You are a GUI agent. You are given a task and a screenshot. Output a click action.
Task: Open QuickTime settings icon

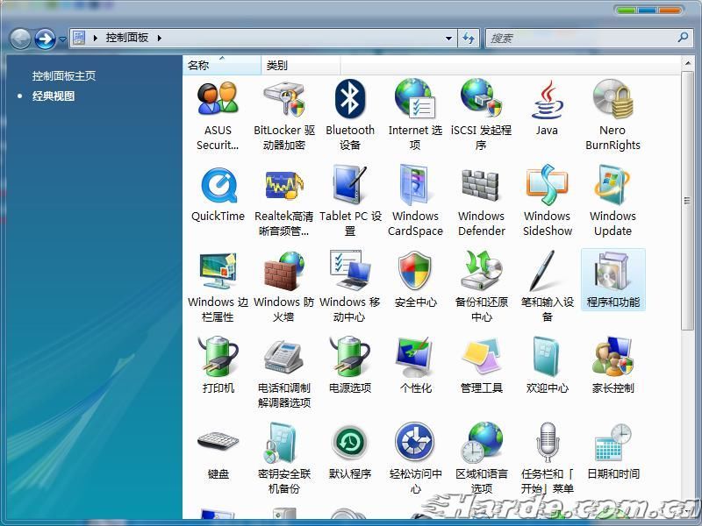(x=218, y=194)
